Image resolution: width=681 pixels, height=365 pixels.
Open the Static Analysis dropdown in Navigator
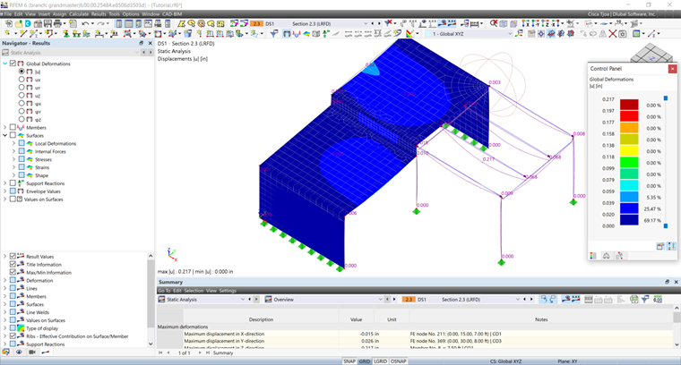click(x=137, y=53)
